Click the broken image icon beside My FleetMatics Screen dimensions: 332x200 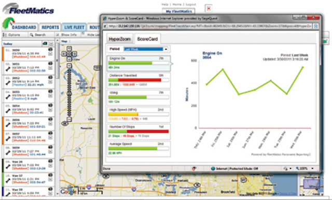(x=209, y=8)
